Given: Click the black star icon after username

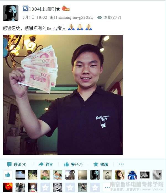Looking at the screenshot, I should tap(58, 9).
